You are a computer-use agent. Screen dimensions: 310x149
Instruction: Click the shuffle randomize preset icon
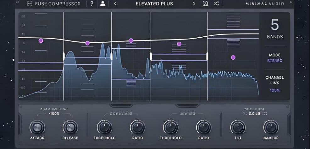point(216,3)
